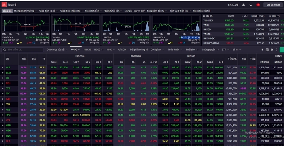Expand Sản phẩm đầu tư menu
284x146 pixels.
click(x=157, y=11)
